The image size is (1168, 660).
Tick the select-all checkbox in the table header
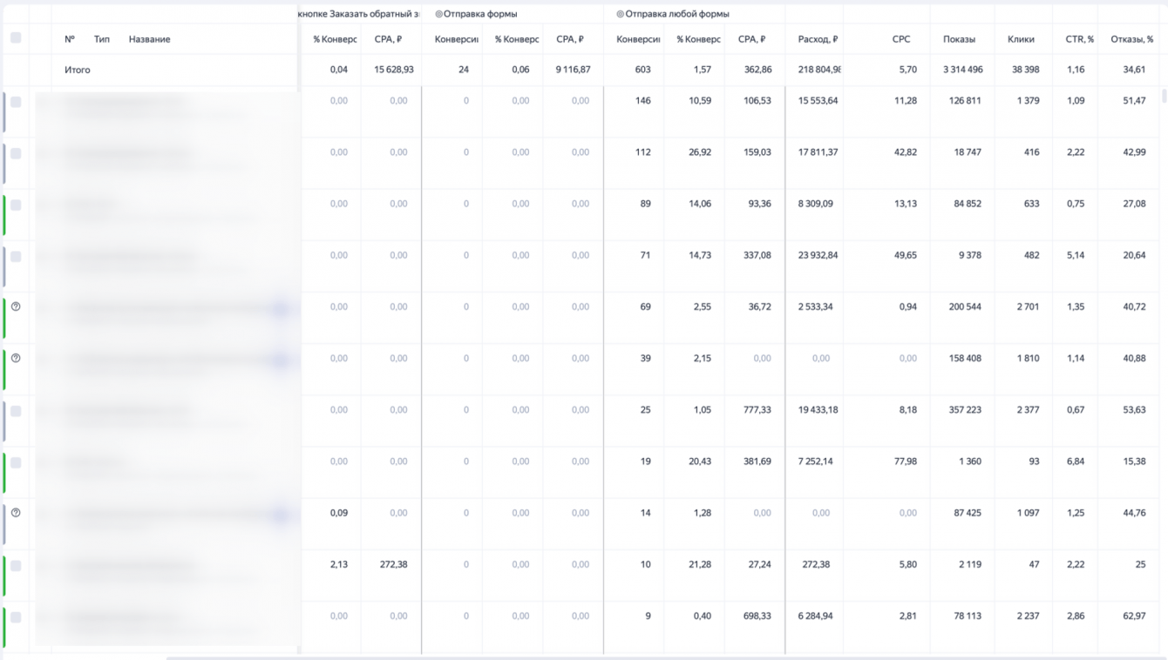[x=16, y=38]
